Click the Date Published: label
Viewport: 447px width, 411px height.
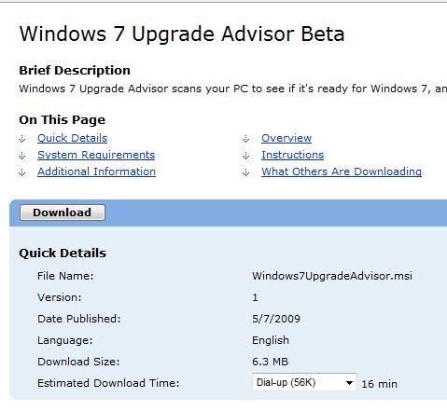[x=79, y=319]
